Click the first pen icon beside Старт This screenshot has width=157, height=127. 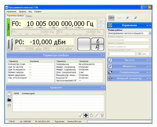point(127,18)
